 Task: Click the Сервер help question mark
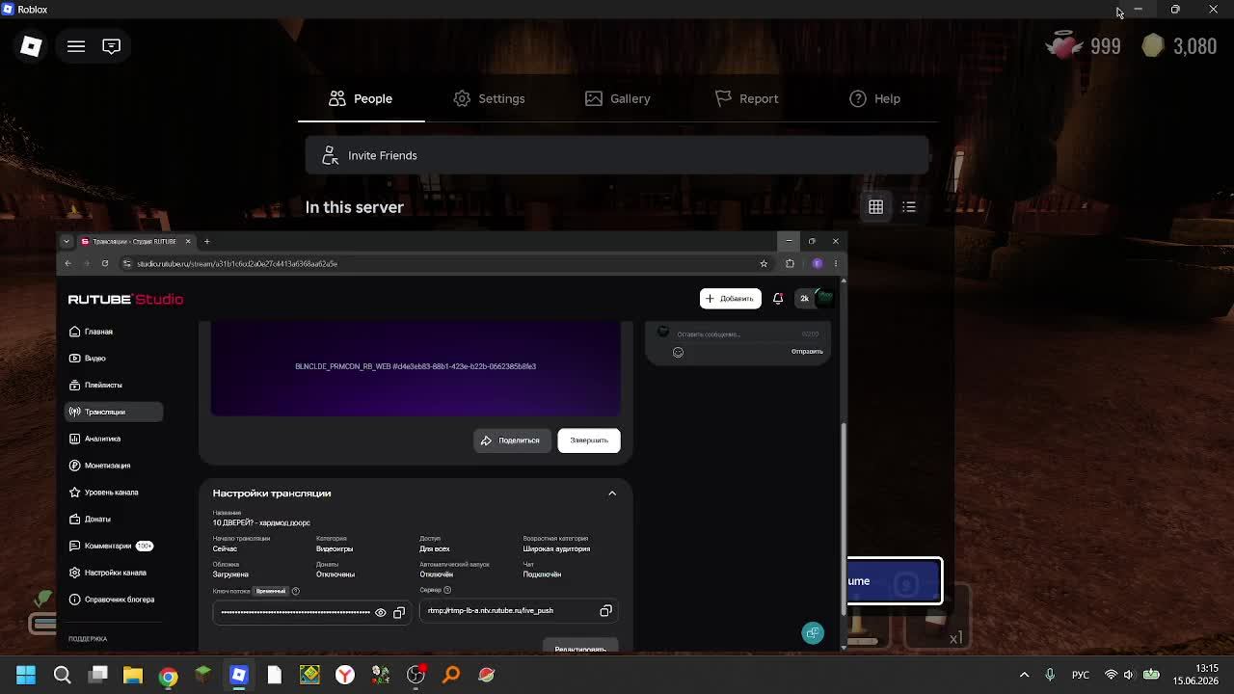pyautogui.click(x=447, y=590)
